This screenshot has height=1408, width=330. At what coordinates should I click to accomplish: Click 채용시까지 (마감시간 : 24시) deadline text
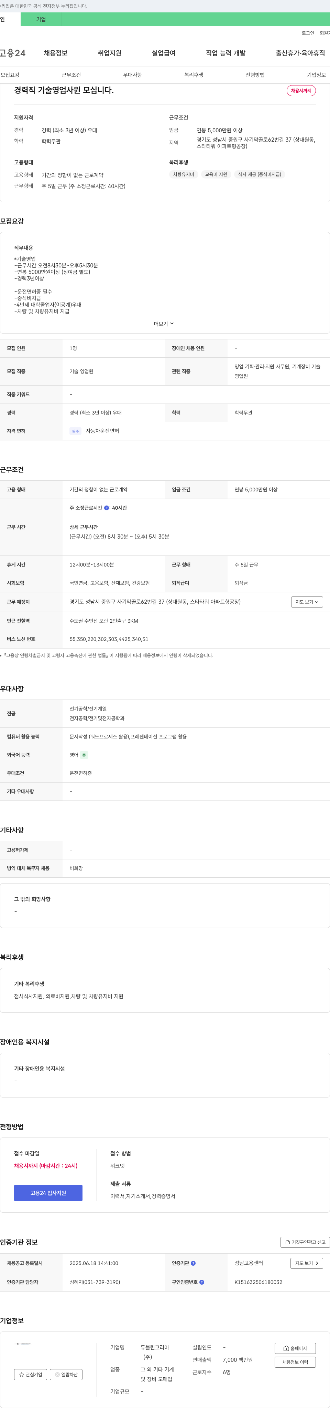(x=46, y=1166)
